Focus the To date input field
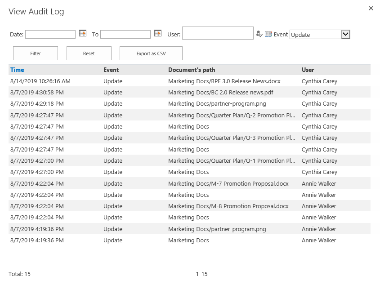Image resolution: width=380 pixels, height=294 pixels. point(125,34)
